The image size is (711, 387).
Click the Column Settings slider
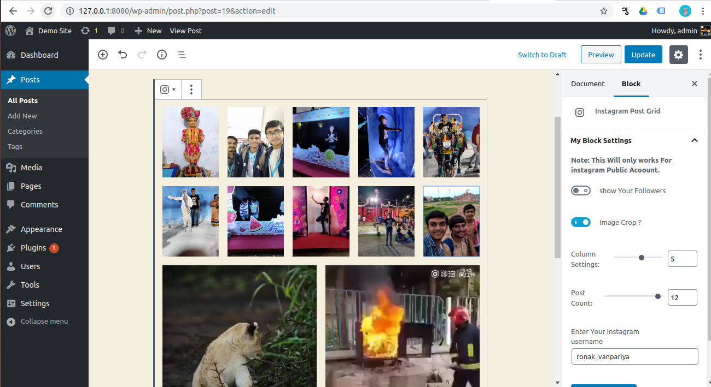(638, 258)
